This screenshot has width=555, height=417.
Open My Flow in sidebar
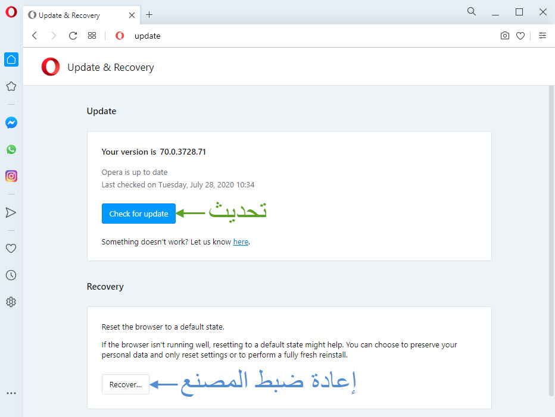click(x=11, y=212)
